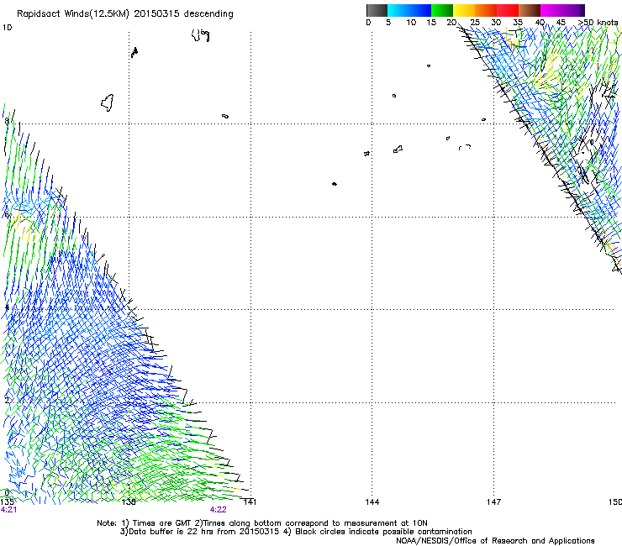
Task: Click the gray 0-5 knots color swatch
Action: [x=377, y=10]
